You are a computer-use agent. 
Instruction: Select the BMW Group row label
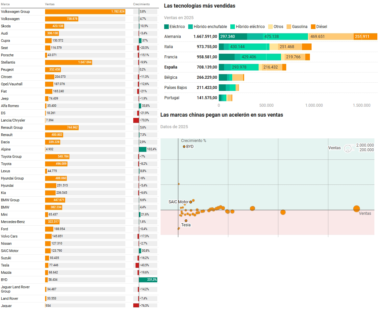(x=10, y=200)
